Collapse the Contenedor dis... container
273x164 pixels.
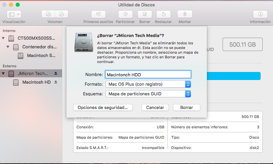tap(8, 47)
